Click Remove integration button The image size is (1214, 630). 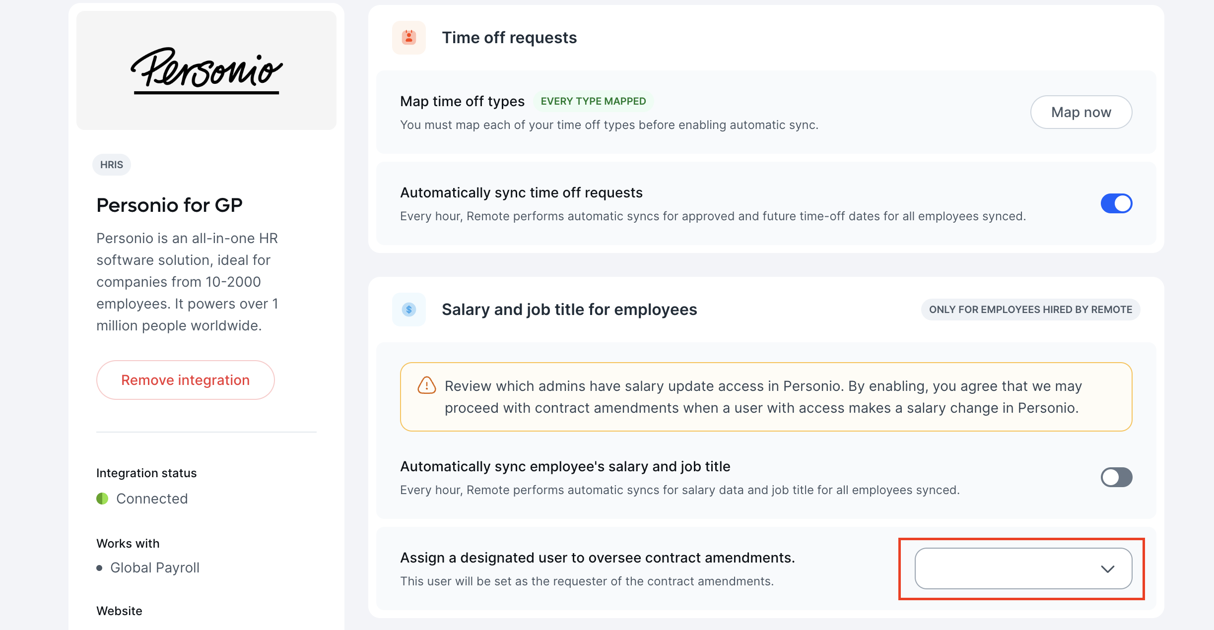[186, 380]
